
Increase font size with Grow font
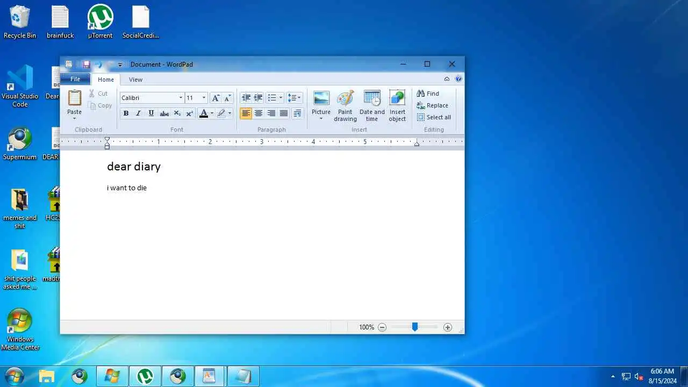(x=216, y=98)
